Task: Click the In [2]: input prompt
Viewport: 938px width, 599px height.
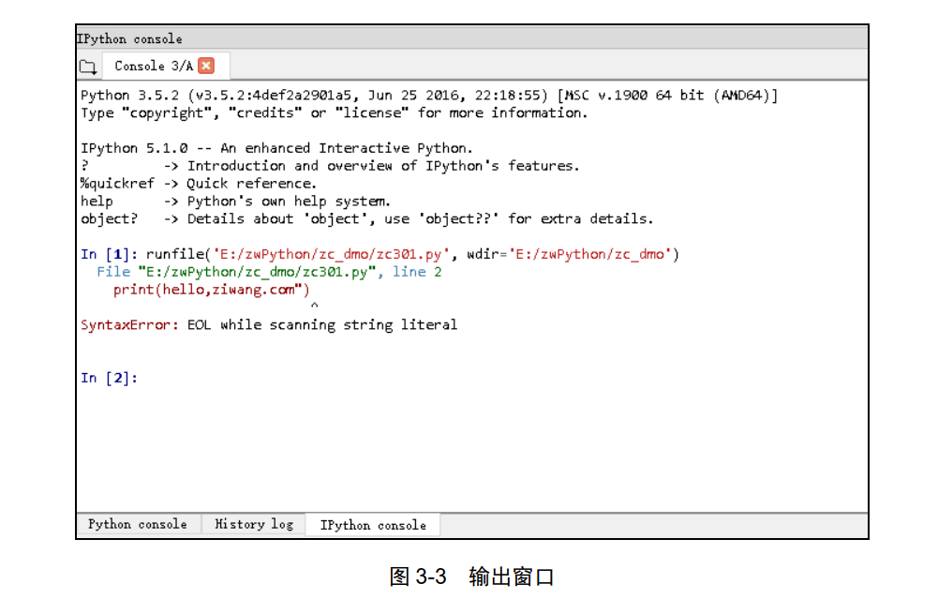Action: 110,378
